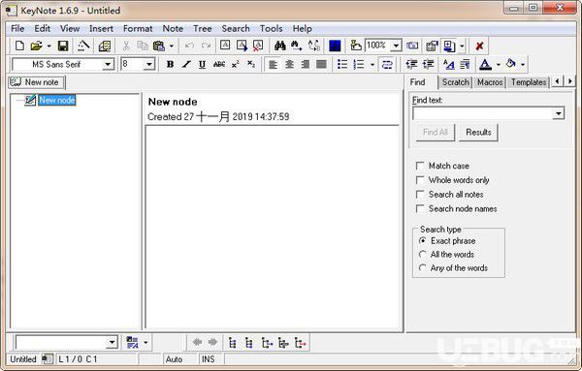
Task: Align text right
Action: [x=306, y=65]
